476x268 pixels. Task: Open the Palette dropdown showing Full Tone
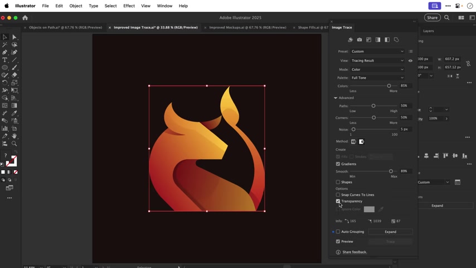click(x=377, y=78)
